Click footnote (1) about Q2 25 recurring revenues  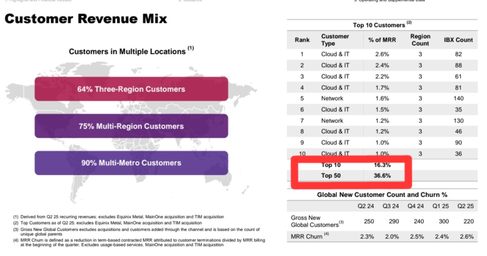[x=119, y=217]
